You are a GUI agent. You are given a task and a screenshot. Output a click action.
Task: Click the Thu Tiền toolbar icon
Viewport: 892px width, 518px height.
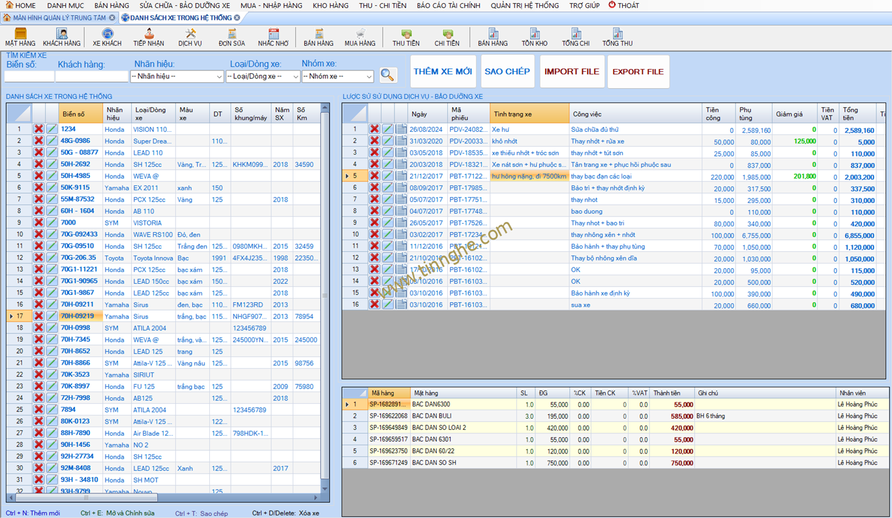(406, 37)
